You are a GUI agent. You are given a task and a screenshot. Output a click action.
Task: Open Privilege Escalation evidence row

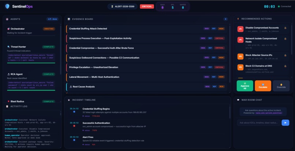click(147, 67)
